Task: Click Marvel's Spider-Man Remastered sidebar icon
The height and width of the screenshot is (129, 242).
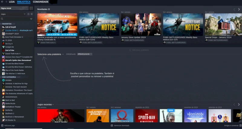Action: click(x=3, y=60)
